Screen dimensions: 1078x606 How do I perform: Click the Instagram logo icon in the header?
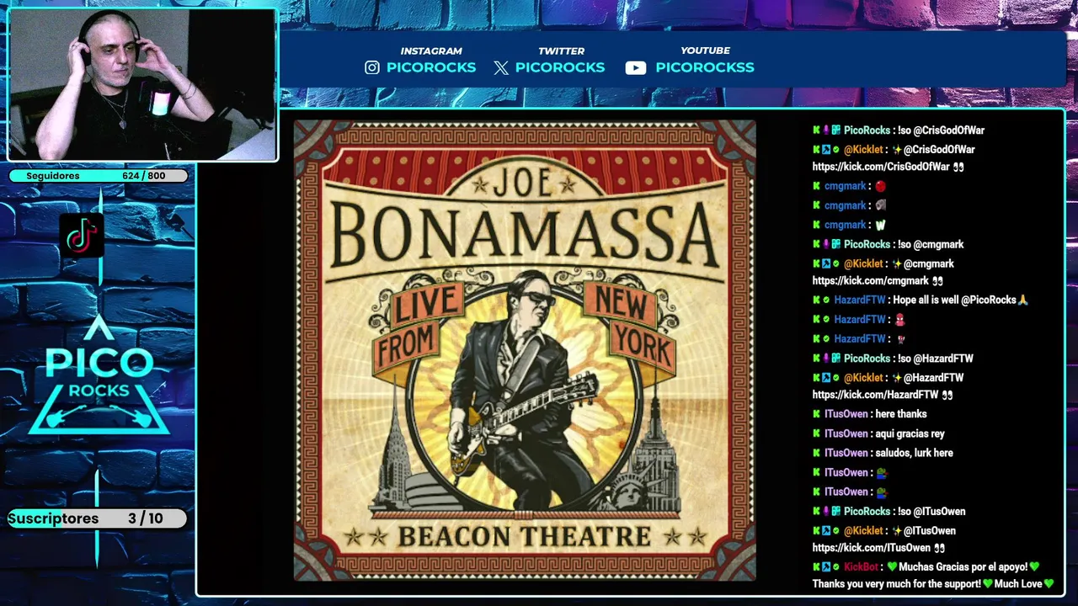(372, 67)
